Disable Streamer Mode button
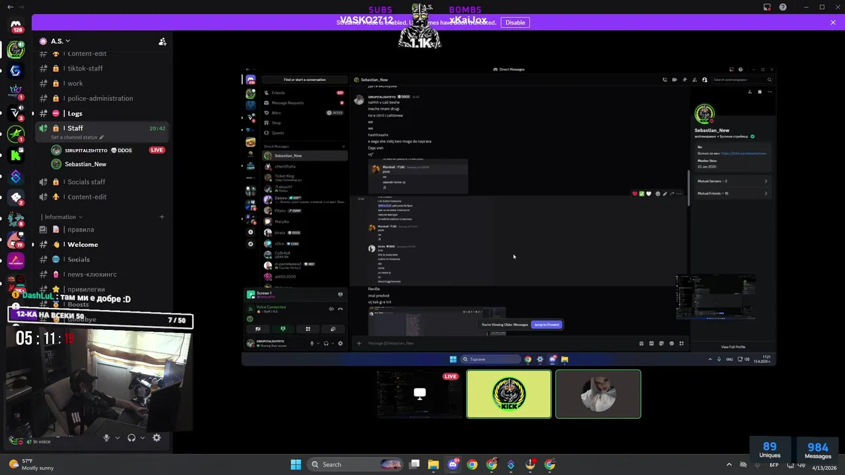The image size is (845, 475). coord(515,22)
